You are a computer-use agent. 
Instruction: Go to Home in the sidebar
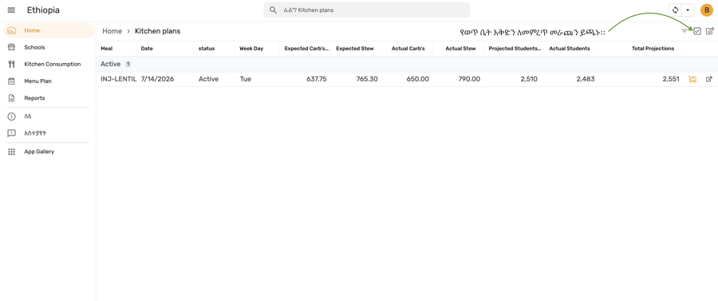point(49,30)
